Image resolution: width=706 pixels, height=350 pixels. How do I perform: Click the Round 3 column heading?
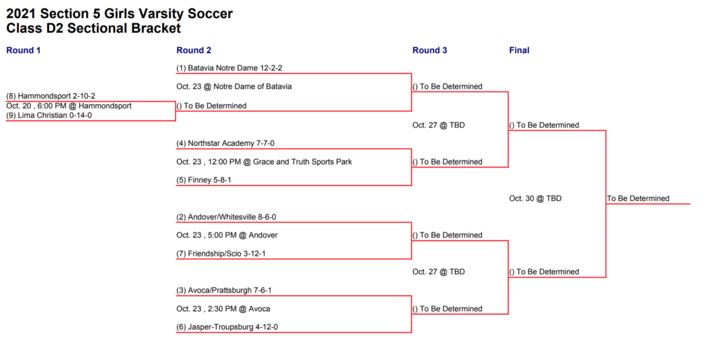tap(430, 50)
